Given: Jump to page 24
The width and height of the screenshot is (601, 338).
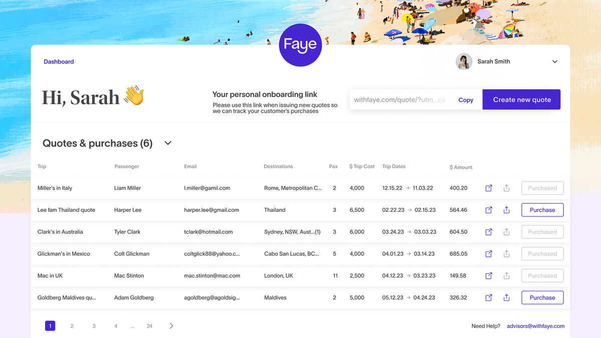Looking at the screenshot, I should (x=149, y=326).
